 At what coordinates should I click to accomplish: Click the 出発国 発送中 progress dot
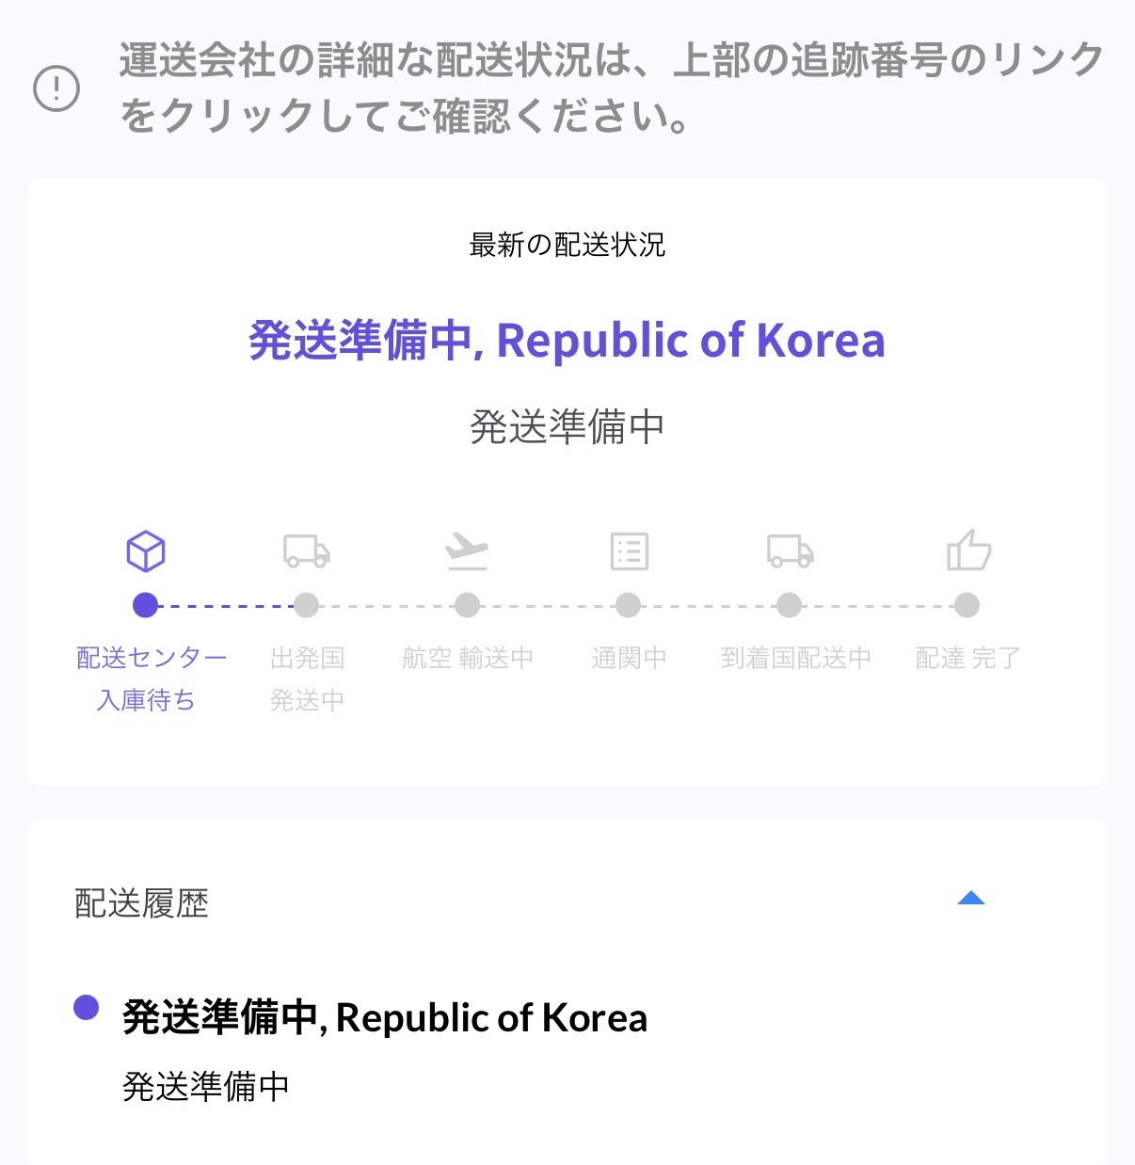click(307, 605)
